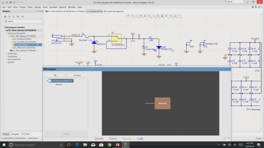
Task: Click the save all icon in title bar
Action: [x=10, y=2]
